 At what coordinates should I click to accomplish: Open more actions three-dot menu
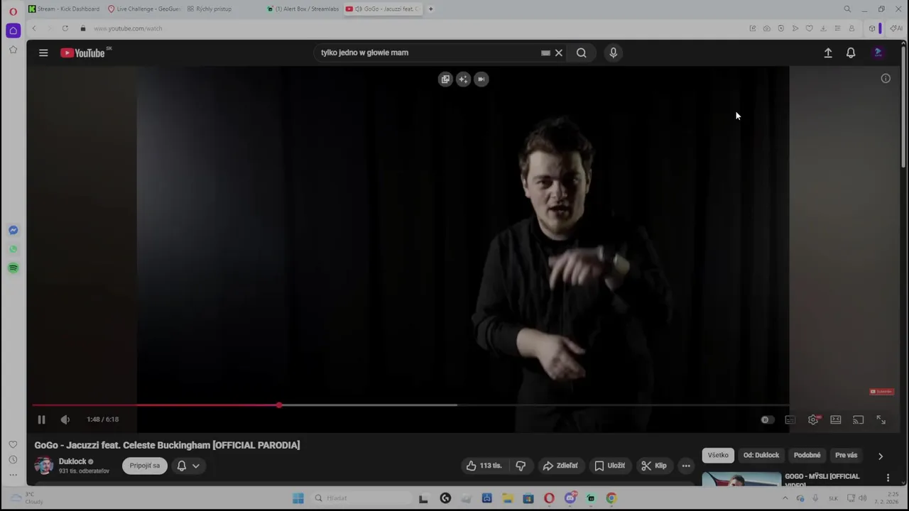(x=686, y=466)
